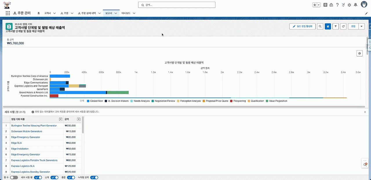Click the Astro mascot logo

point(7,5)
